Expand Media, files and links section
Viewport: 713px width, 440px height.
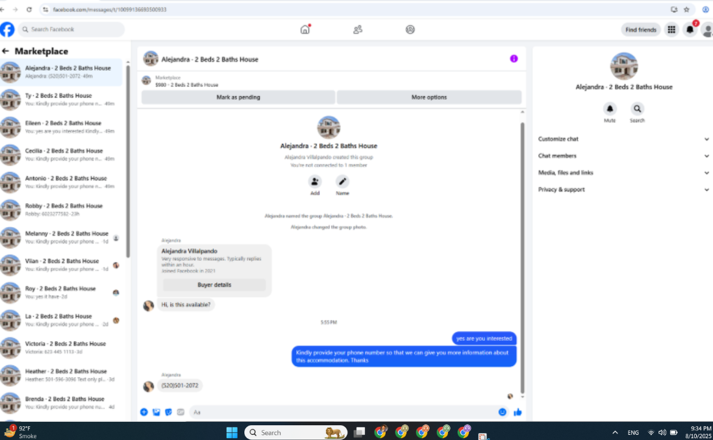[x=623, y=173]
